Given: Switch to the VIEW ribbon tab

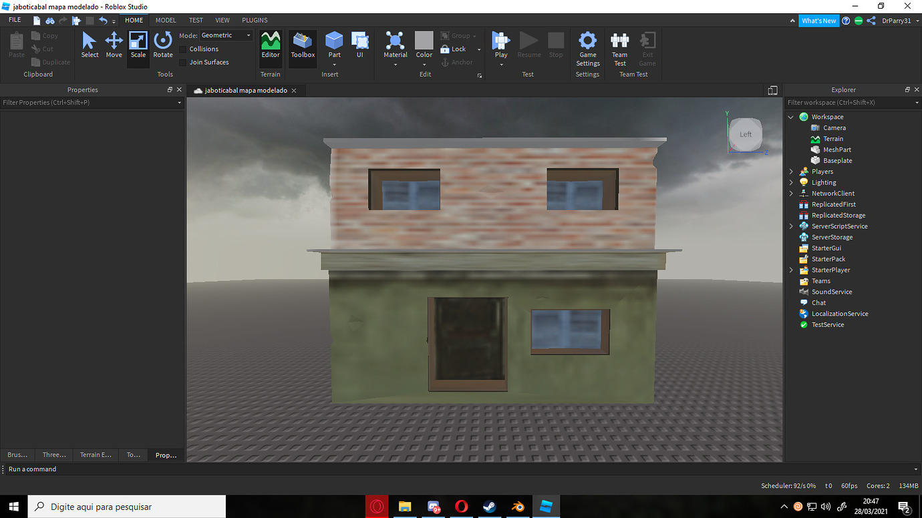Looking at the screenshot, I should pyautogui.click(x=222, y=20).
